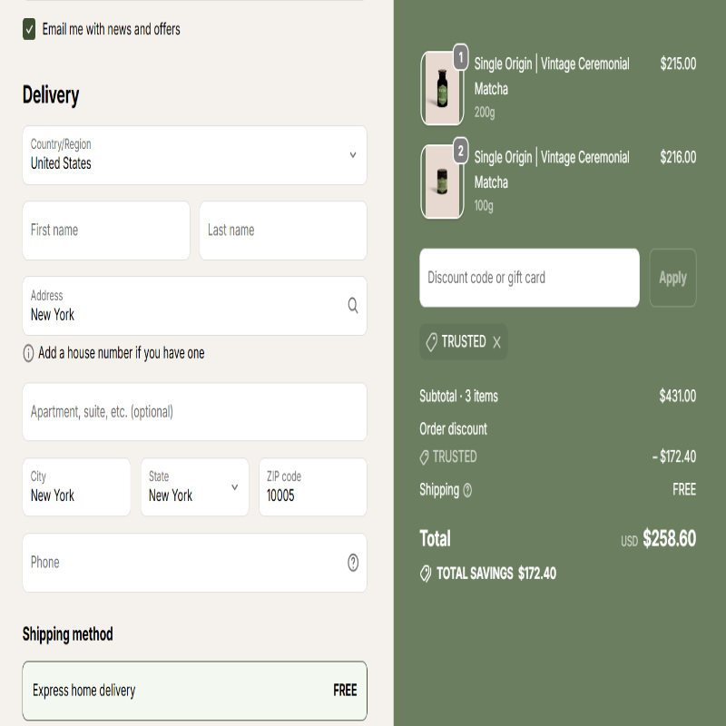Screen dimensions: 726x726
Task: Click the order discount TRUSTED tag icon
Action: pos(425,456)
